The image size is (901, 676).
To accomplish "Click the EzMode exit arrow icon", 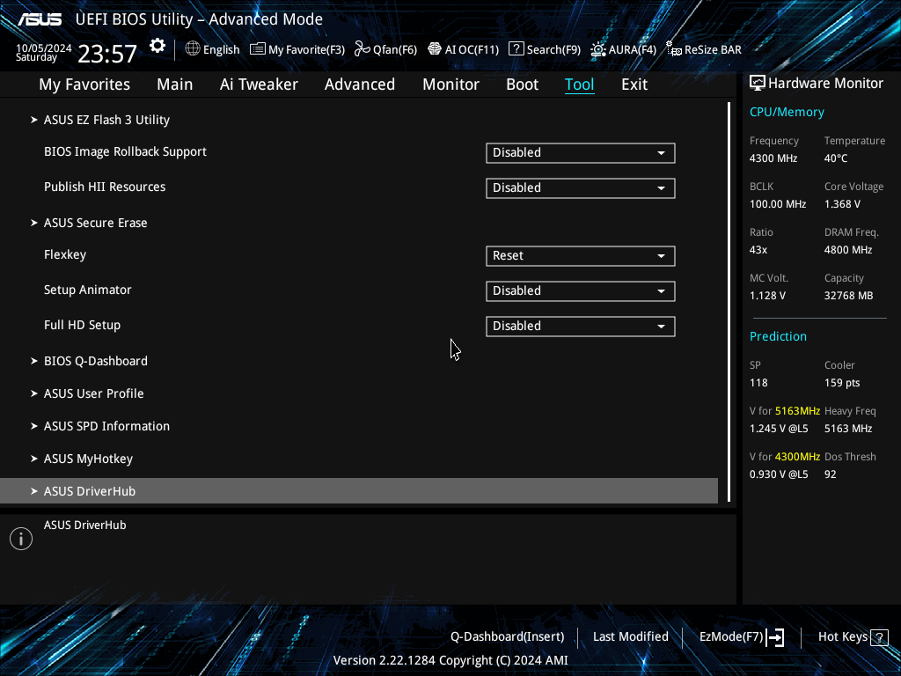I will pyautogui.click(x=775, y=637).
